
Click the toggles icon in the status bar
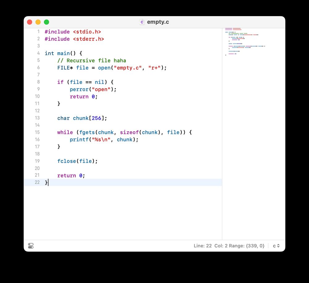pos(30,246)
